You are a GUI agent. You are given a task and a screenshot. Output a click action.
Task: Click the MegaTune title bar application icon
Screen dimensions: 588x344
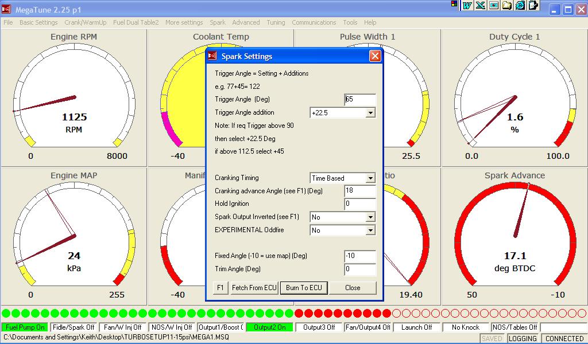tap(7, 9)
